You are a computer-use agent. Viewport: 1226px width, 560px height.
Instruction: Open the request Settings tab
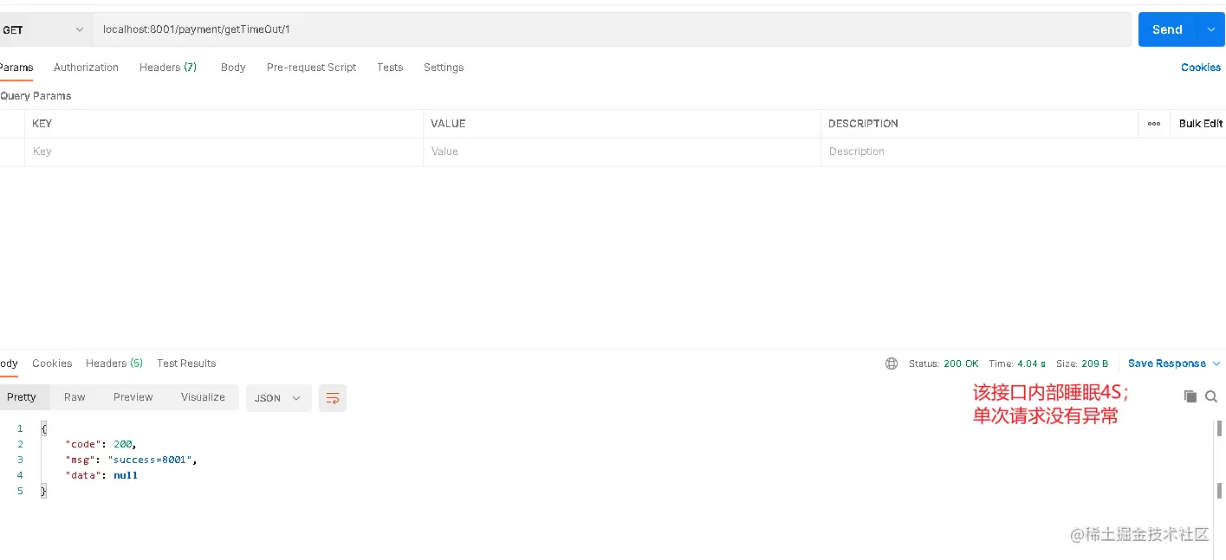pyautogui.click(x=444, y=68)
